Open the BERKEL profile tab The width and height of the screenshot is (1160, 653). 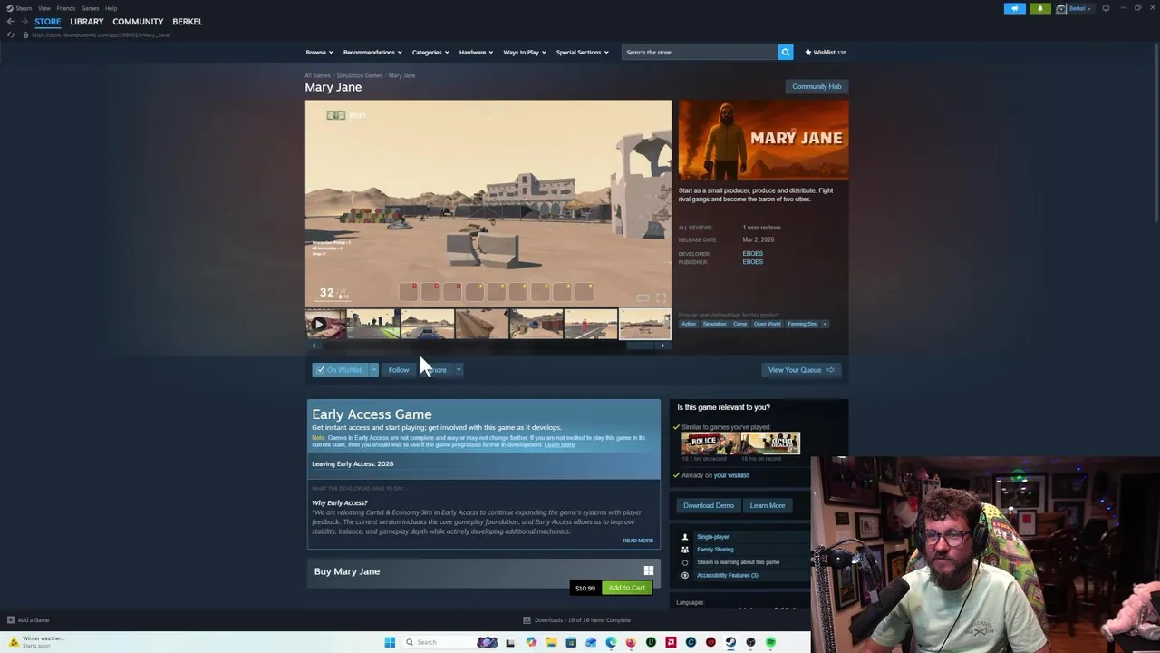point(188,22)
